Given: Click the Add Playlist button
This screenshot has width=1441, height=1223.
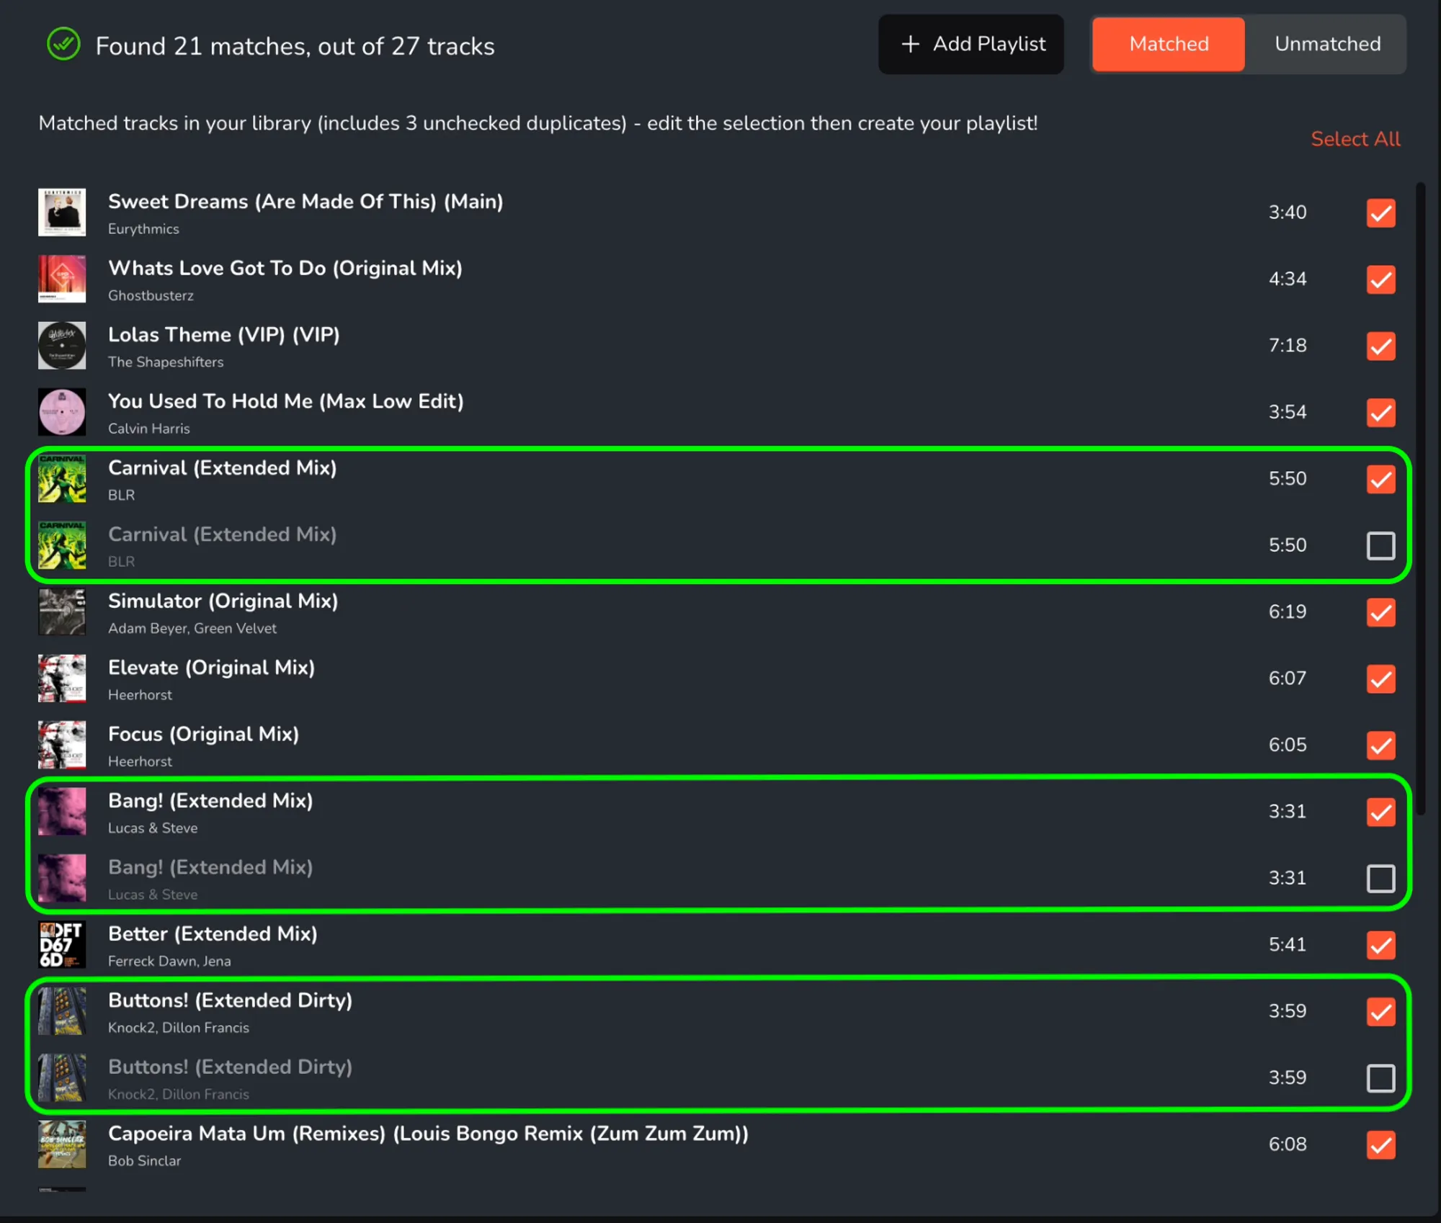Looking at the screenshot, I should pos(971,44).
